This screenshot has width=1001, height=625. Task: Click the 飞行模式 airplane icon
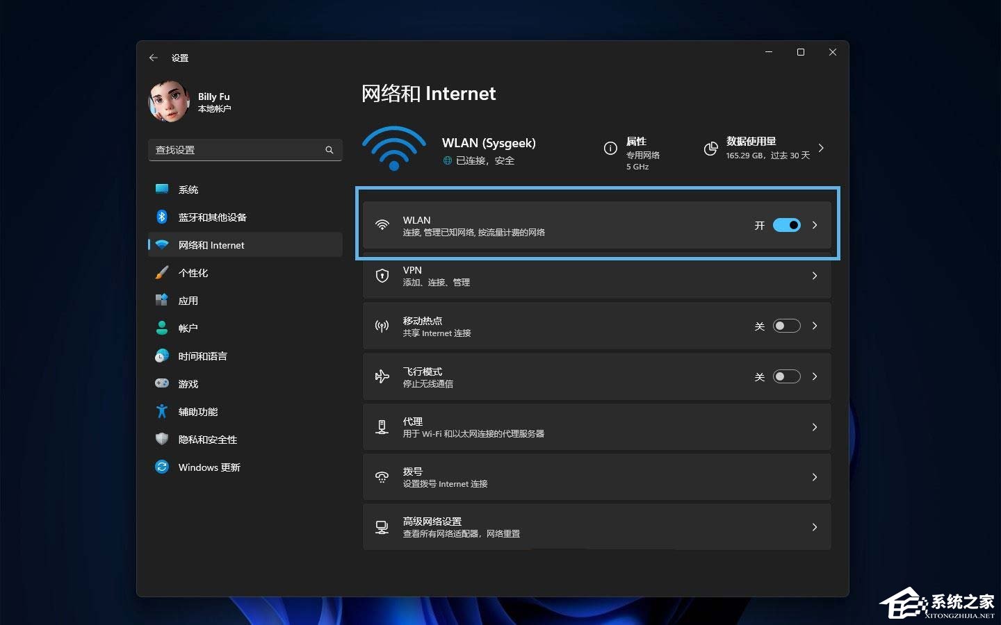pos(382,376)
